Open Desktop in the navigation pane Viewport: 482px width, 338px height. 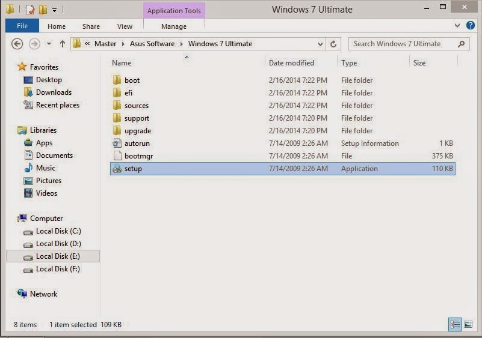click(49, 80)
